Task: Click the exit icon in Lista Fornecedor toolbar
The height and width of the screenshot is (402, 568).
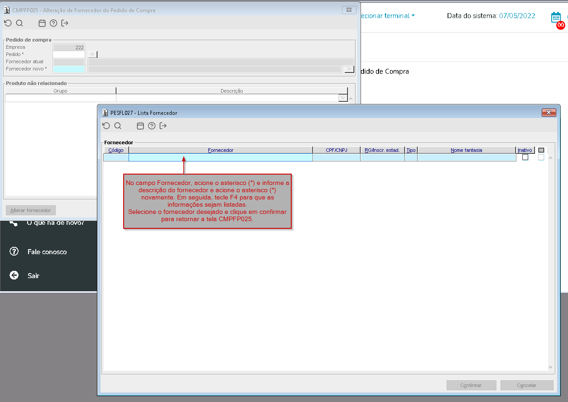Action: pos(163,126)
